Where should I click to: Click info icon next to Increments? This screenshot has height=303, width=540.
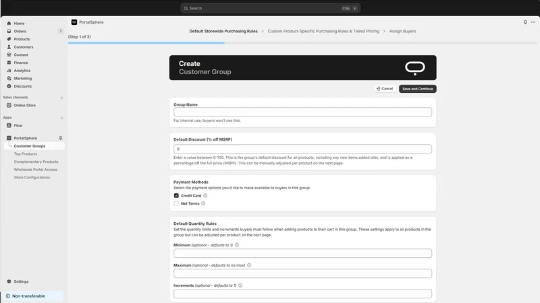[240, 285]
